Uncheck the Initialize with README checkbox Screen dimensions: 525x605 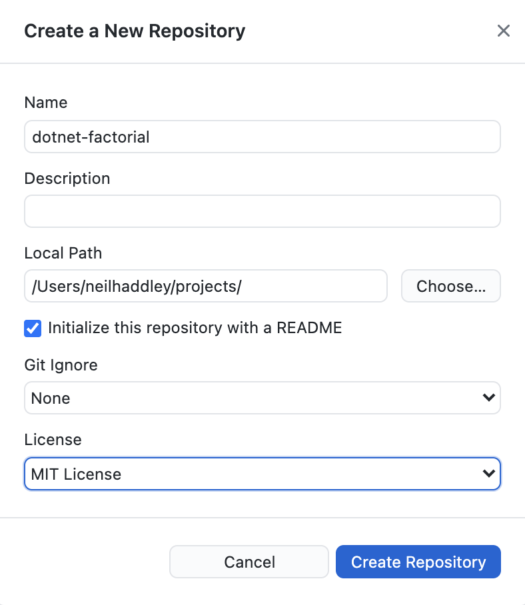[x=33, y=328]
